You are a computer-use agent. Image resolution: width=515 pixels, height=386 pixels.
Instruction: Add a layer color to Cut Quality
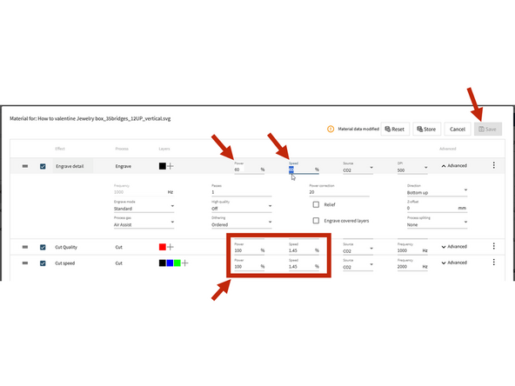point(171,247)
